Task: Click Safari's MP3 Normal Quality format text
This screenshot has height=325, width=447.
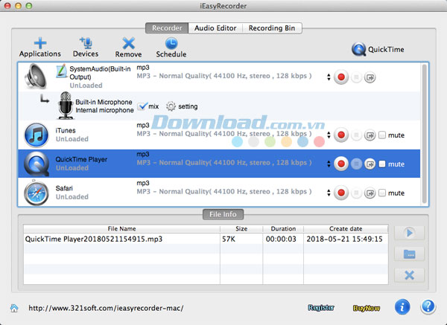Action: 224,192
